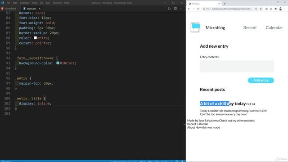Click 'How this was made' footer text

tap(208, 127)
